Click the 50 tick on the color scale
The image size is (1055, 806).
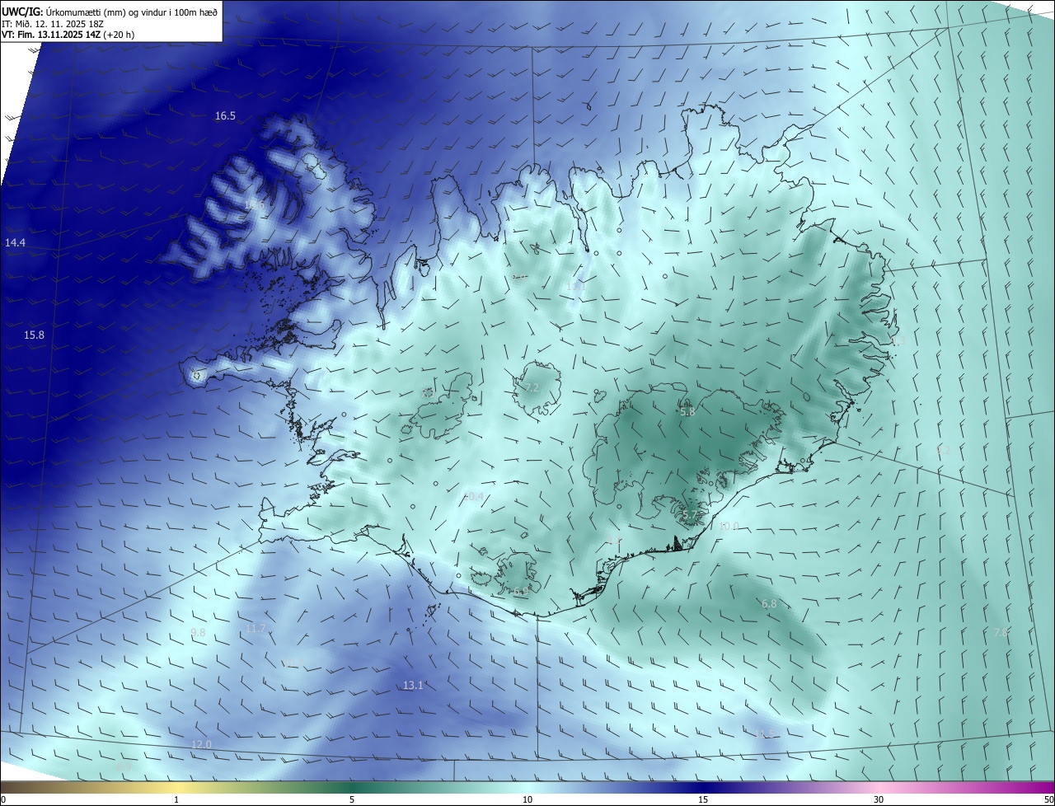click(1048, 799)
